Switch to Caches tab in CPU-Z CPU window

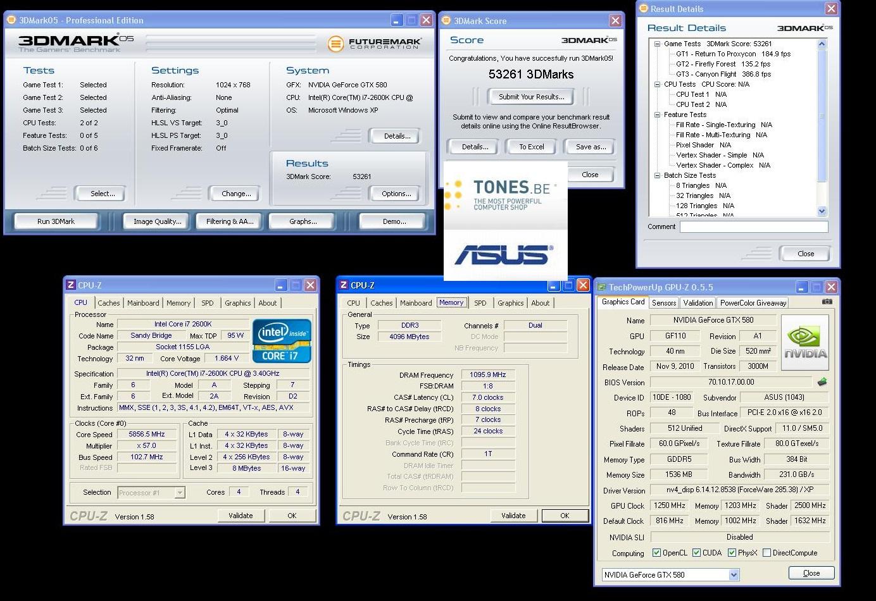[108, 303]
